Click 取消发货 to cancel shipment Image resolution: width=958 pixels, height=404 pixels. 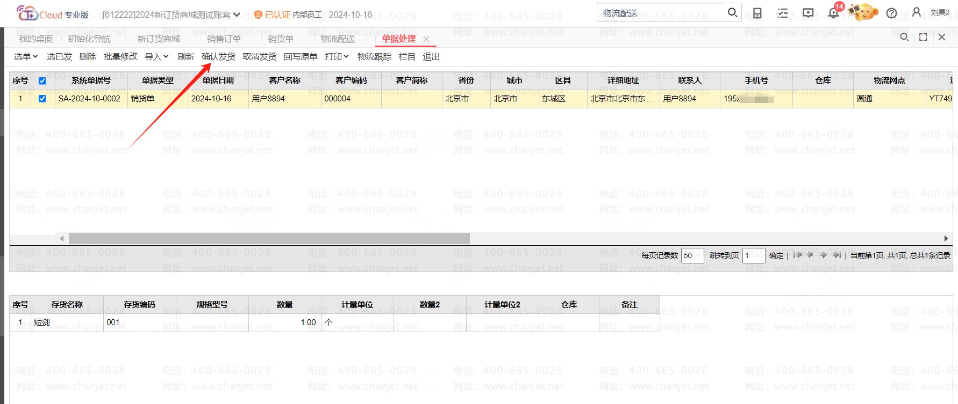(260, 57)
